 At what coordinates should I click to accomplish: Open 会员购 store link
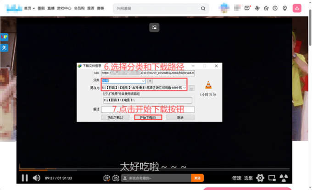click(x=79, y=8)
